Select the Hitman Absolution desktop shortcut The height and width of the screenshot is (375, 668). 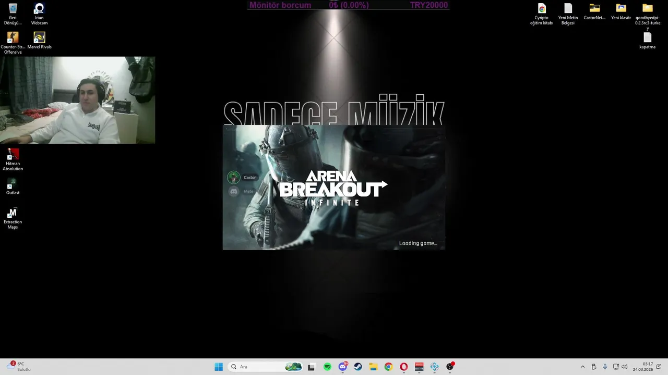[x=13, y=160]
